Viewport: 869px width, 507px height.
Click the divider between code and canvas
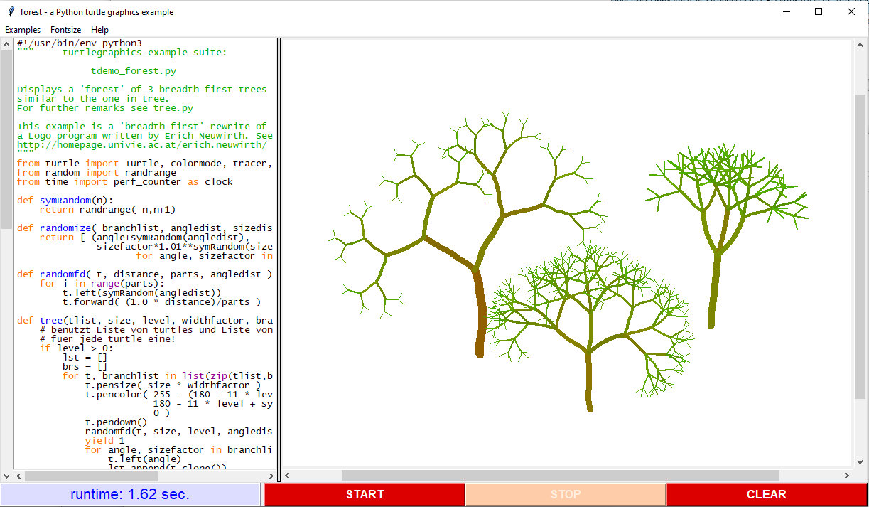(x=279, y=256)
